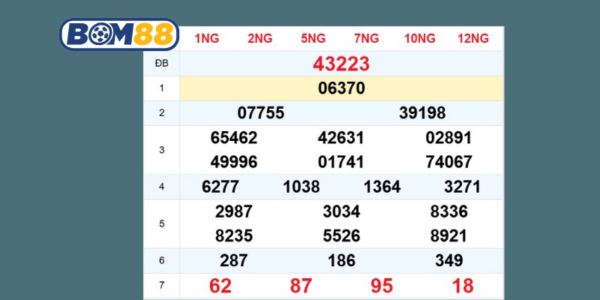Screen dimensions: 600x300
Task: Click the special prize number 43223
Action: 341,63
